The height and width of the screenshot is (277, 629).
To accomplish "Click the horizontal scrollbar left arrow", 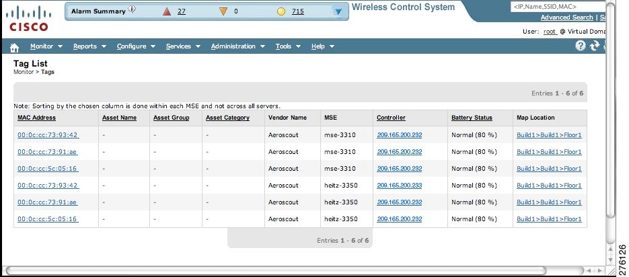I will (x=588, y=270).
